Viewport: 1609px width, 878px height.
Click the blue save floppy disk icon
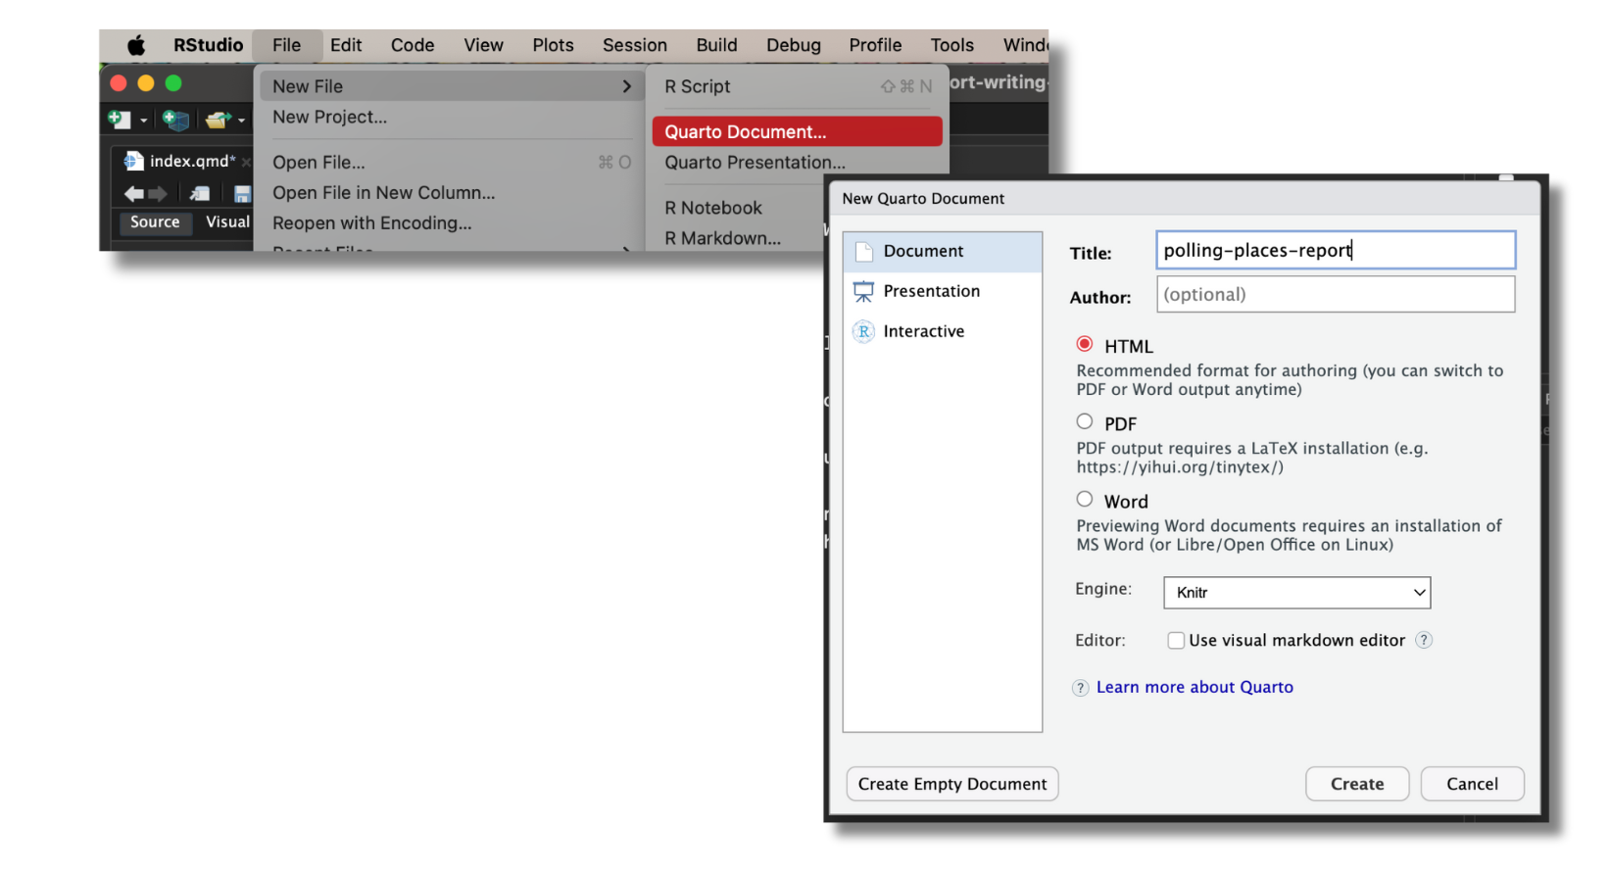click(x=242, y=194)
